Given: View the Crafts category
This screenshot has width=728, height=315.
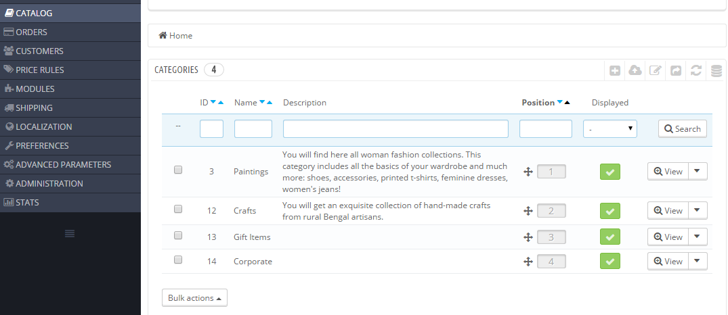Looking at the screenshot, I should coord(668,211).
